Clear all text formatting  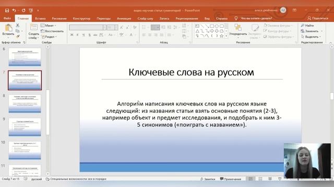tap(135, 28)
